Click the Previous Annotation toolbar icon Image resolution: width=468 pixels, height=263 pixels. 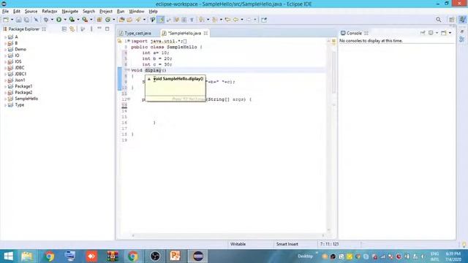click(214, 20)
